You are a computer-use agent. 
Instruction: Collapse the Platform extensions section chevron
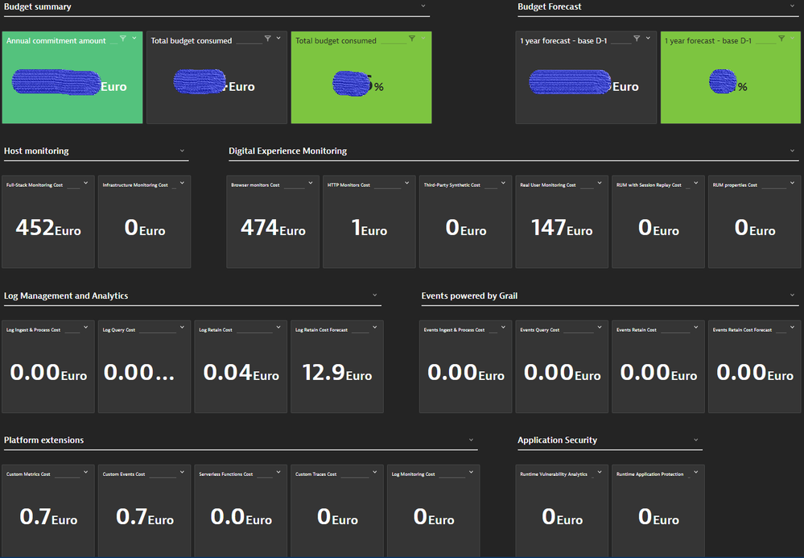(472, 440)
